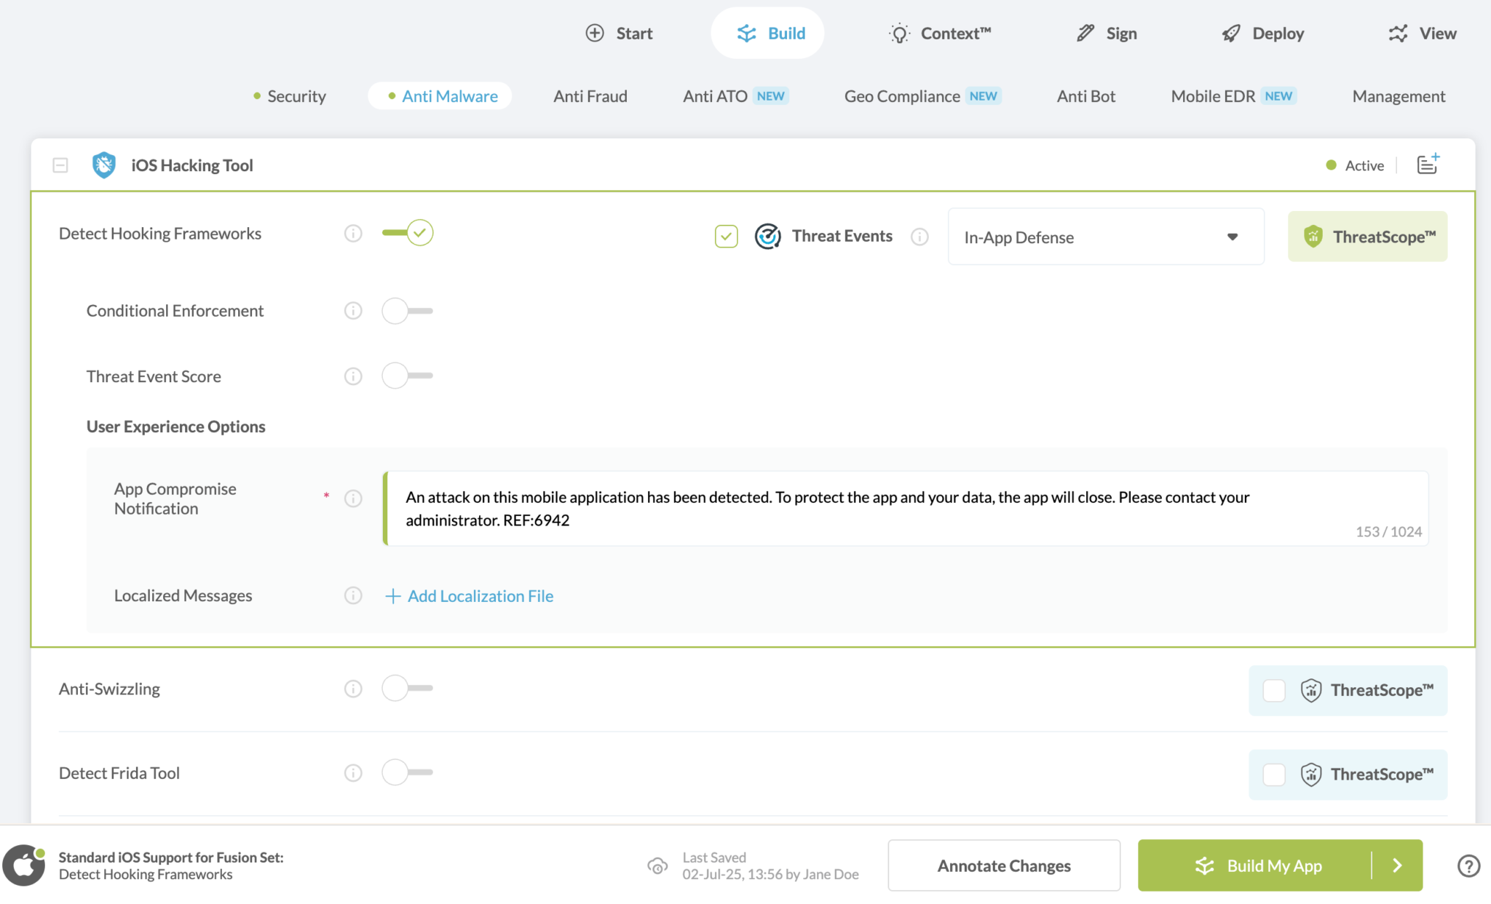Screen dimensions: 1491x904
Task: Click info icon next to Anti-Swizzling
Action: pos(353,689)
